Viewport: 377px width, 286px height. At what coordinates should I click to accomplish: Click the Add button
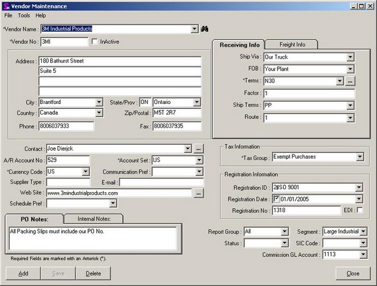coord(23,274)
